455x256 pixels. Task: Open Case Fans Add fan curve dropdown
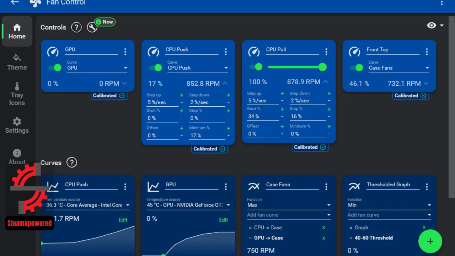(x=289, y=215)
